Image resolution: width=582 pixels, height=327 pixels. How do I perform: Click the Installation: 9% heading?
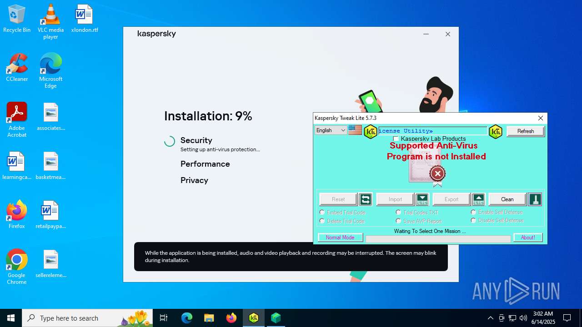point(208,116)
